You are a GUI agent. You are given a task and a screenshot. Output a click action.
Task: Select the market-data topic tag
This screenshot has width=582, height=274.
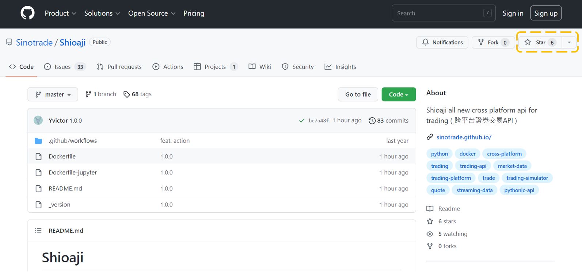pyautogui.click(x=512, y=166)
